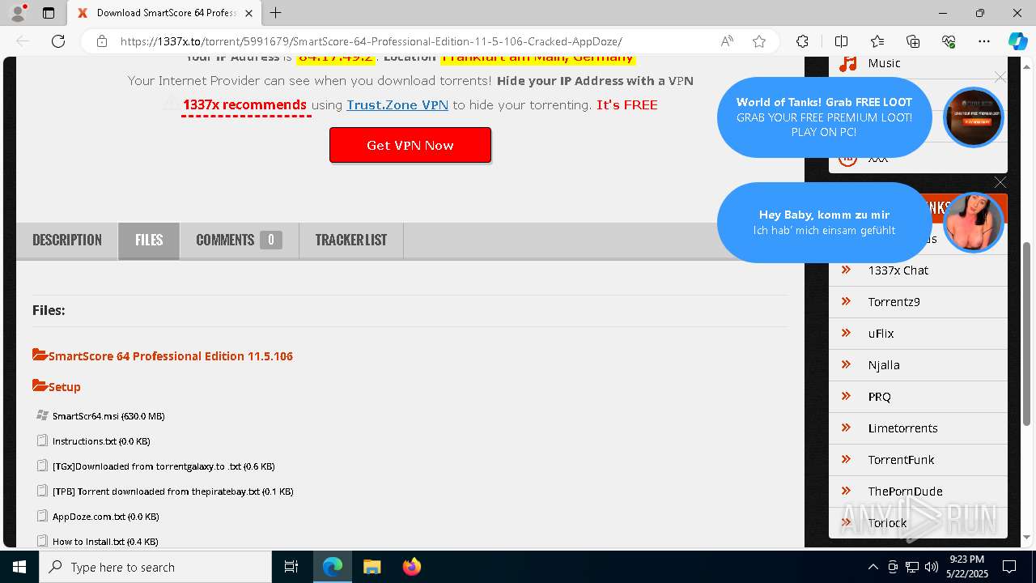1036x583 pixels.
Task: Click the Music note icon
Action: 847,63
